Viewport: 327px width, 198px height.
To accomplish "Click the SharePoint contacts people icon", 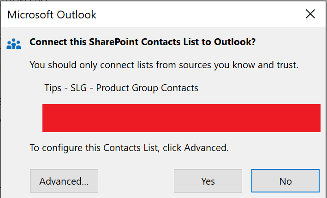I will (x=14, y=43).
